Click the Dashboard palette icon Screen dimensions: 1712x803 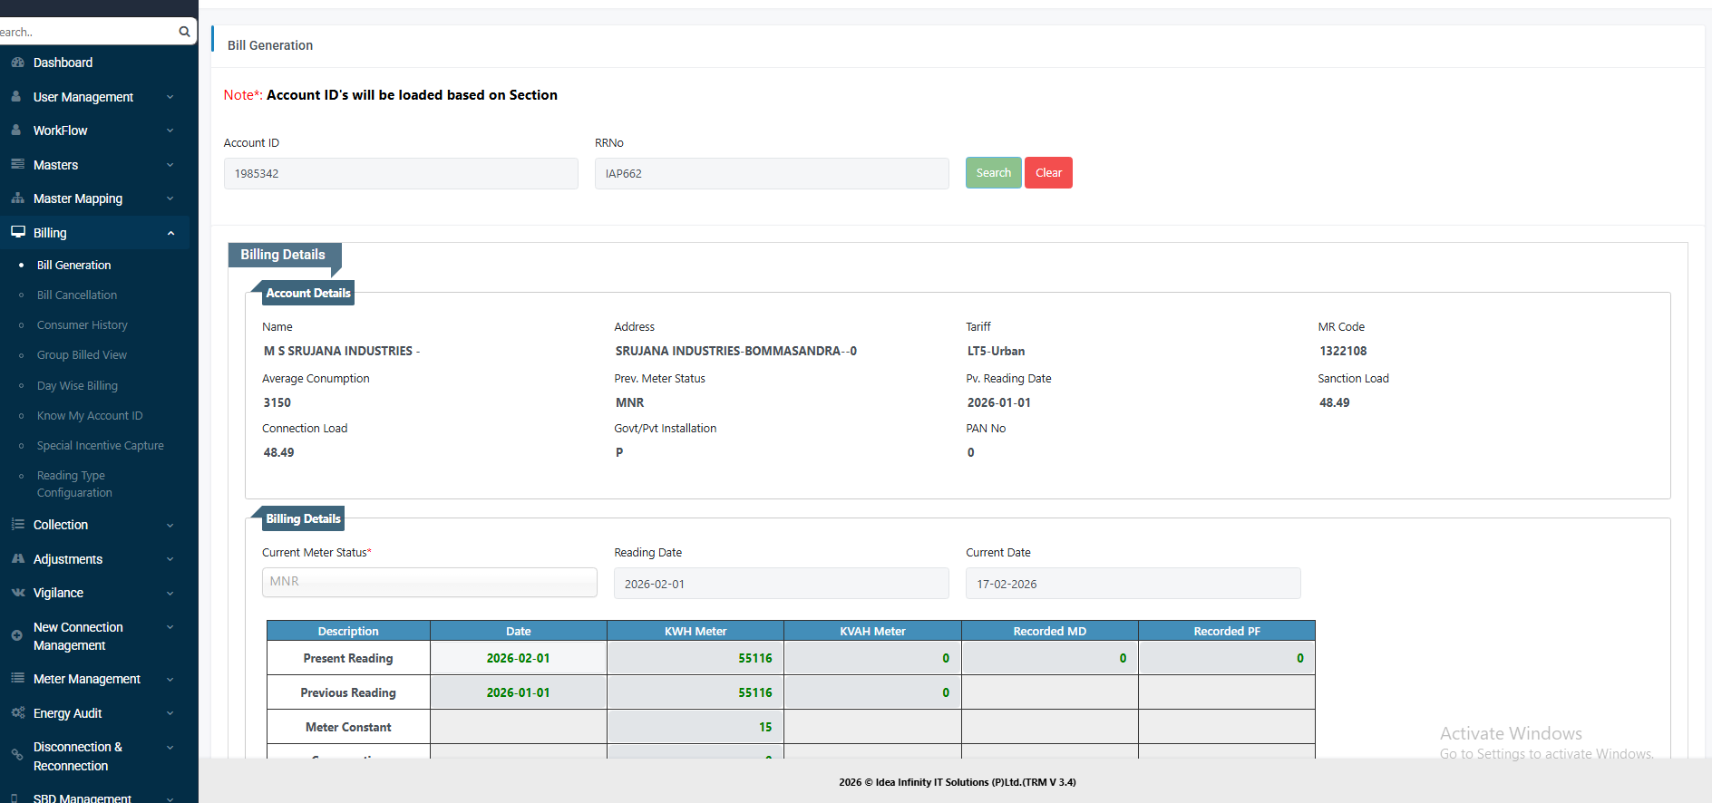tap(17, 63)
